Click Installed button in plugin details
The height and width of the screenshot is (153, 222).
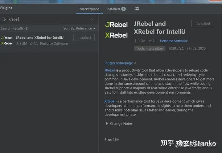203,24
